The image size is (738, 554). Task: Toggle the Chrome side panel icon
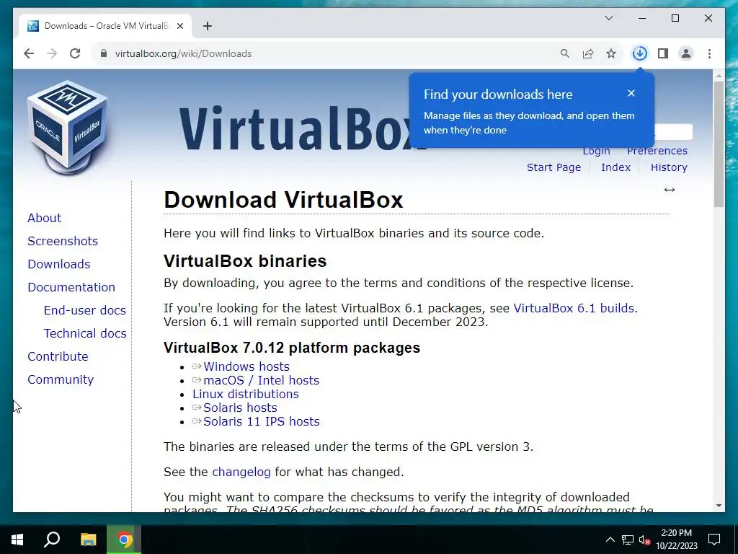tap(663, 53)
